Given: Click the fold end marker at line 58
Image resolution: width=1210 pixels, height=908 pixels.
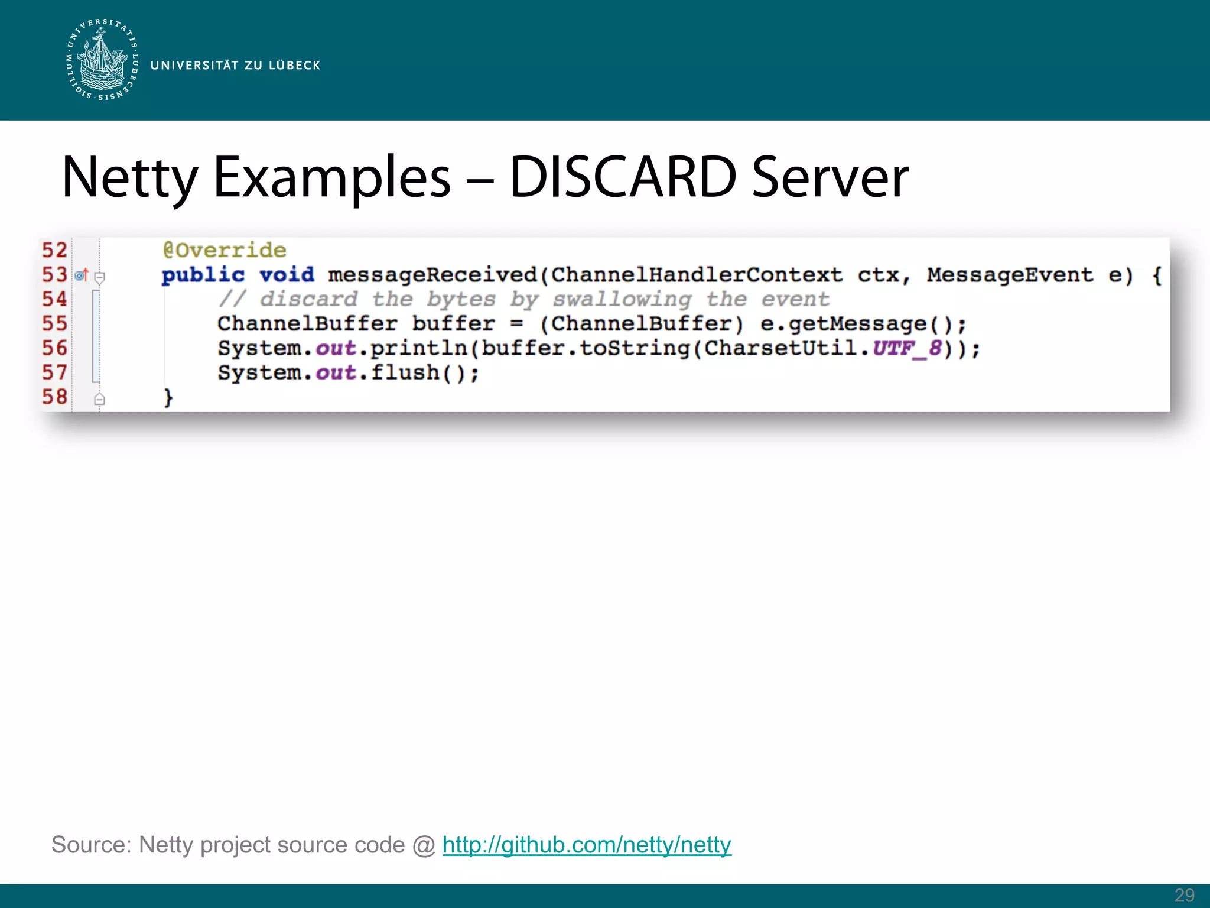Looking at the screenshot, I should tap(100, 400).
